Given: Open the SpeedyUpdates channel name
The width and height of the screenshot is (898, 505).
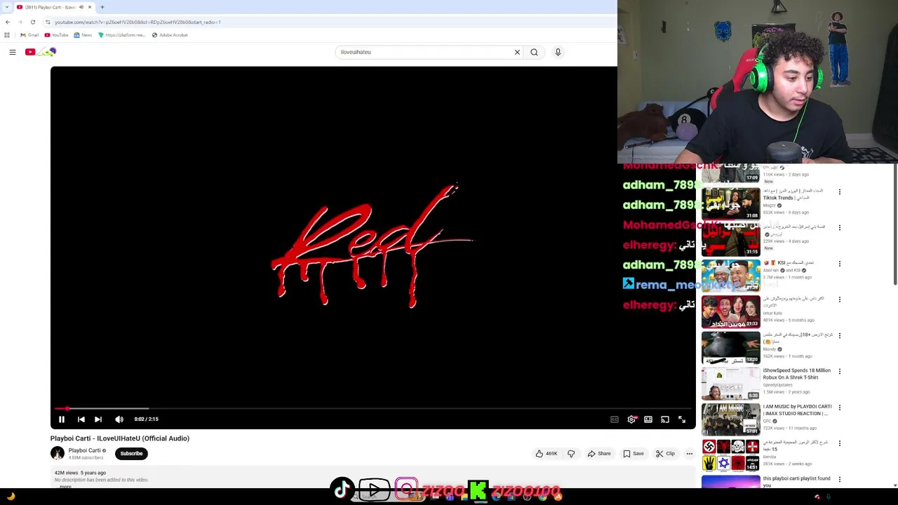Looking at the screenshot, I should pos(778,385).
